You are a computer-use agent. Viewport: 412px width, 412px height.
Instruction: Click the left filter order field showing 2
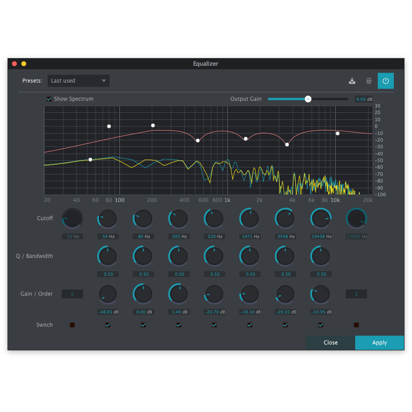(72, 294)
